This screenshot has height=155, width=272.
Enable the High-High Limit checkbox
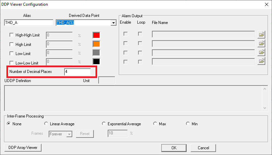[x=12, y=35]
